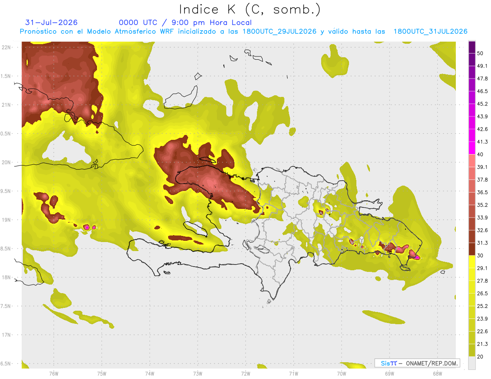
Task: Click the "70W" longitude label
Action: point(342,374)
